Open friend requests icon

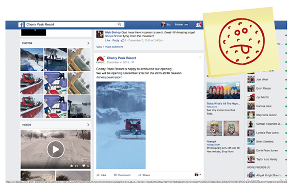(x=198, y=25)
